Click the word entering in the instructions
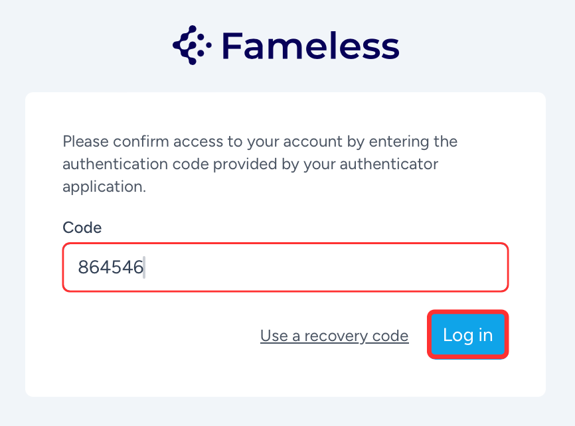The width and height of the screenshot is (575, 426). click(399, 141)
